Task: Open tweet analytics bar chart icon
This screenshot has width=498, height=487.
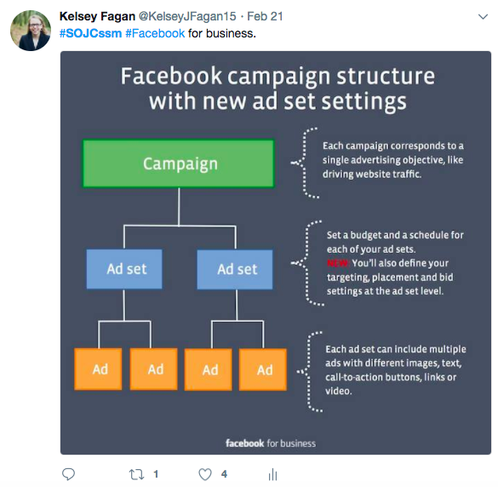Action: [x=272, y=474]
